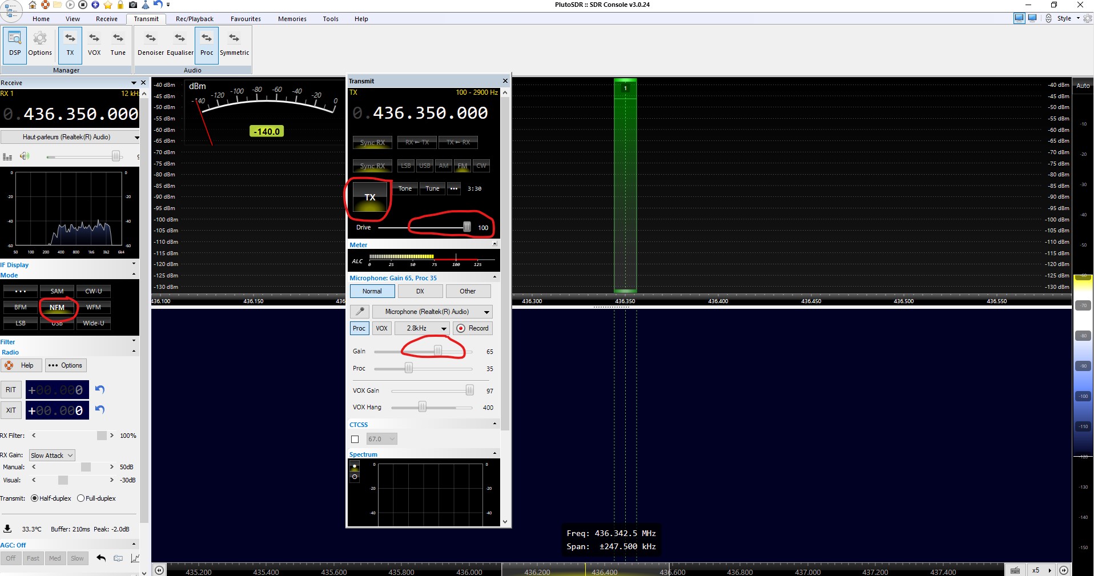Open the Tune tool in the Manager group

[118, 45]
